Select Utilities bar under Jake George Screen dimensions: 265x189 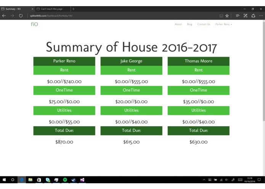pos(131,111)
